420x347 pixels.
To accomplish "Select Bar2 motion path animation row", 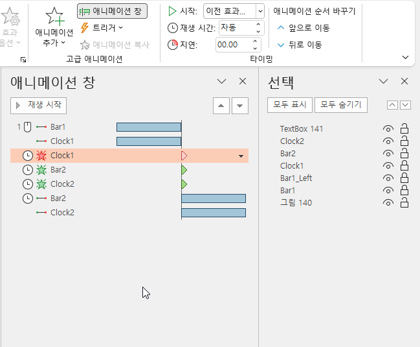I will [x=129, y=198].
